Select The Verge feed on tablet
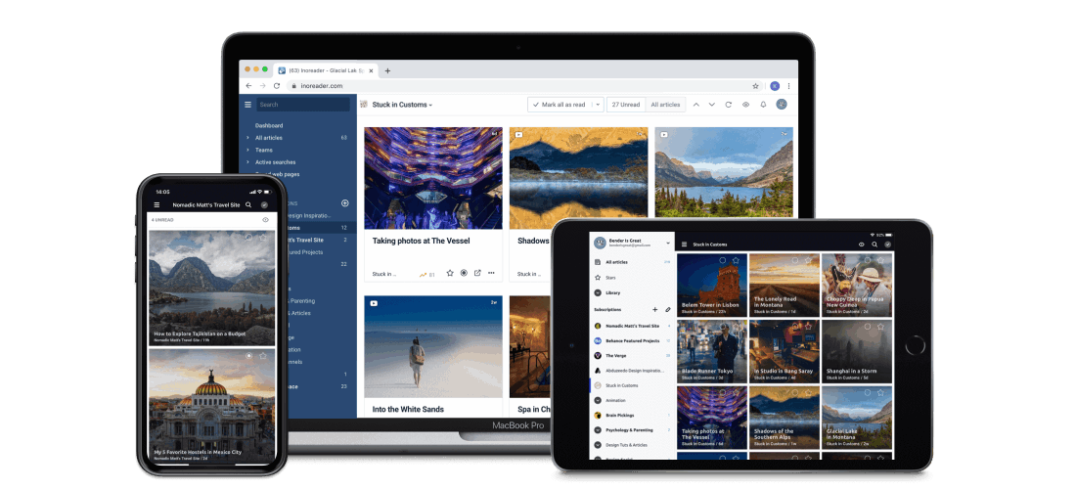Screen dimensions: 1076x489 point(632,355)
